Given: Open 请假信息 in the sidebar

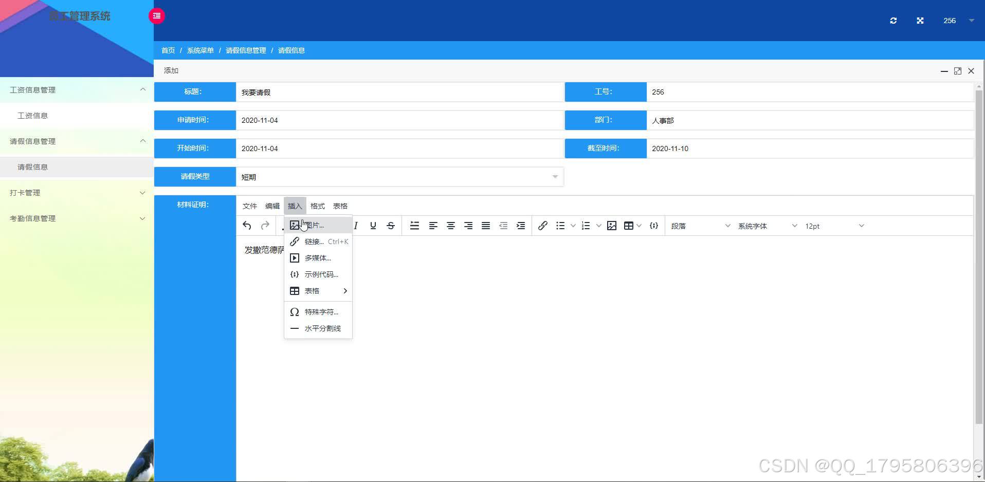Looking at the screenshot, I should click(x=77, y=167).
